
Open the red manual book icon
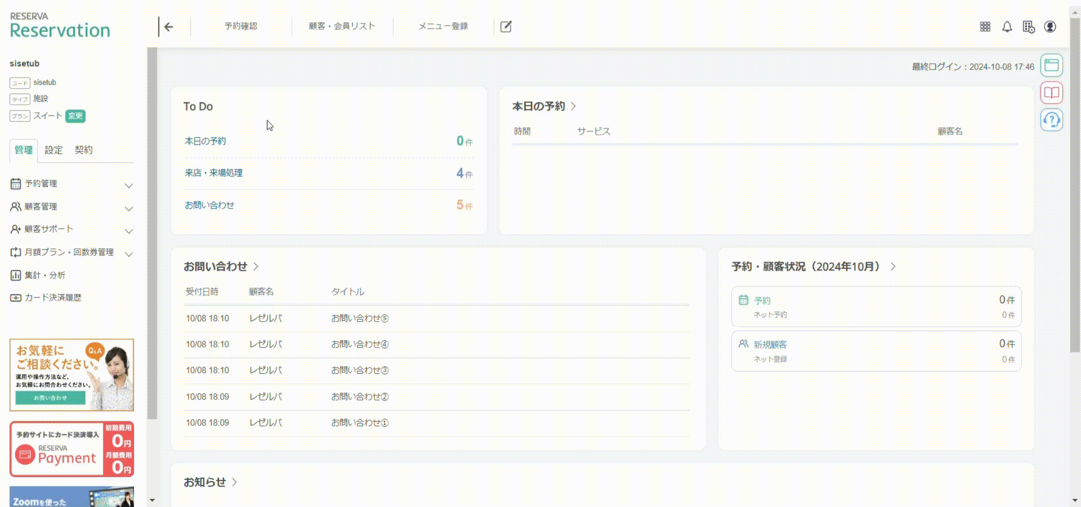pos(1051,92)
